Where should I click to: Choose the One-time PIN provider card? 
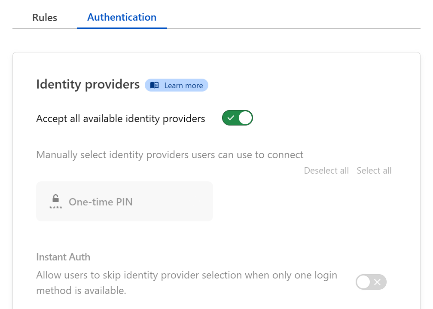click(x=125, y=202)
